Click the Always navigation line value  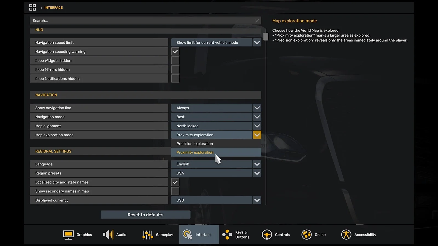click(212, 108)
